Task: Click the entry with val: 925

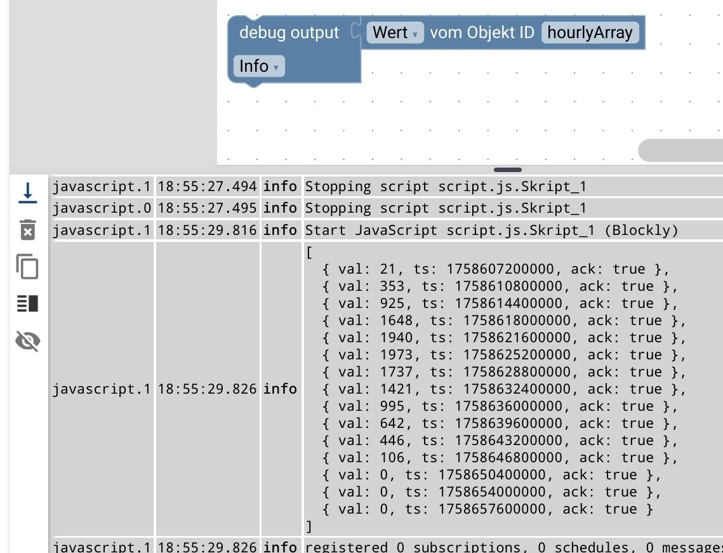Action: click(500, 303)
